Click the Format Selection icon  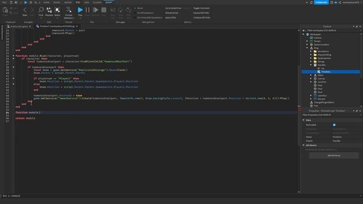coord(69,10)
